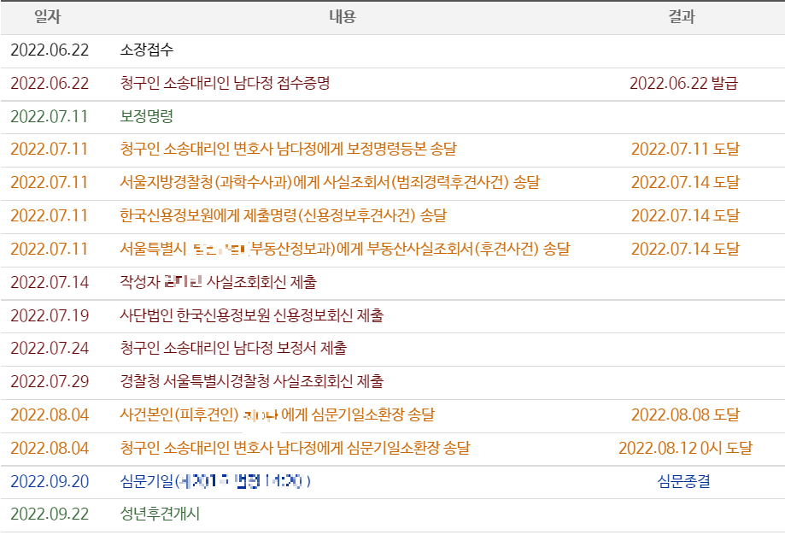Image resolution: width=785 pixels, height=535 pixels.
Task: Select the 남다정 보정서 제출 entry
Action: pyautogui.click(x=233, y=349)
